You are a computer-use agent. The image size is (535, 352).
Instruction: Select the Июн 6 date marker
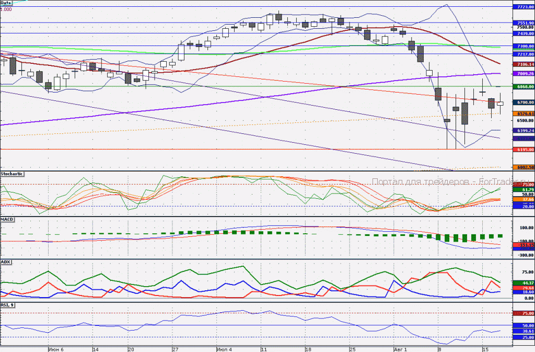pyautogui.click(x=56, y=349)
